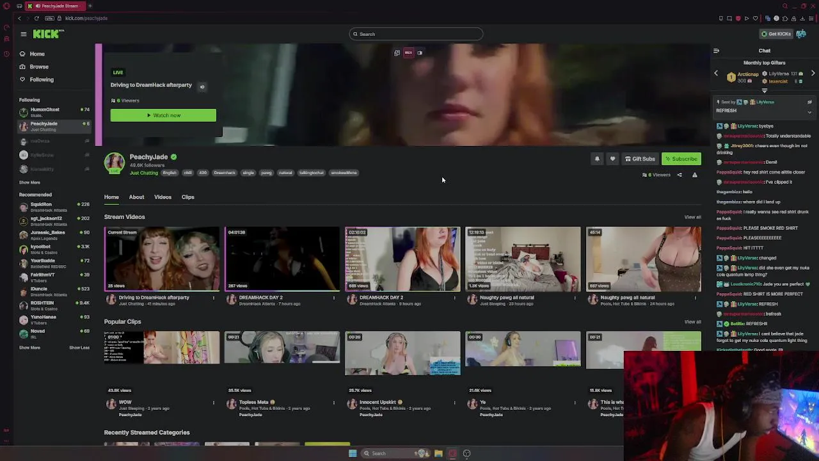This screenshot has height=461, width=819.
Task: Open options for Topless Meta clip
Action: pyautogui.click(x=334, y=403)
